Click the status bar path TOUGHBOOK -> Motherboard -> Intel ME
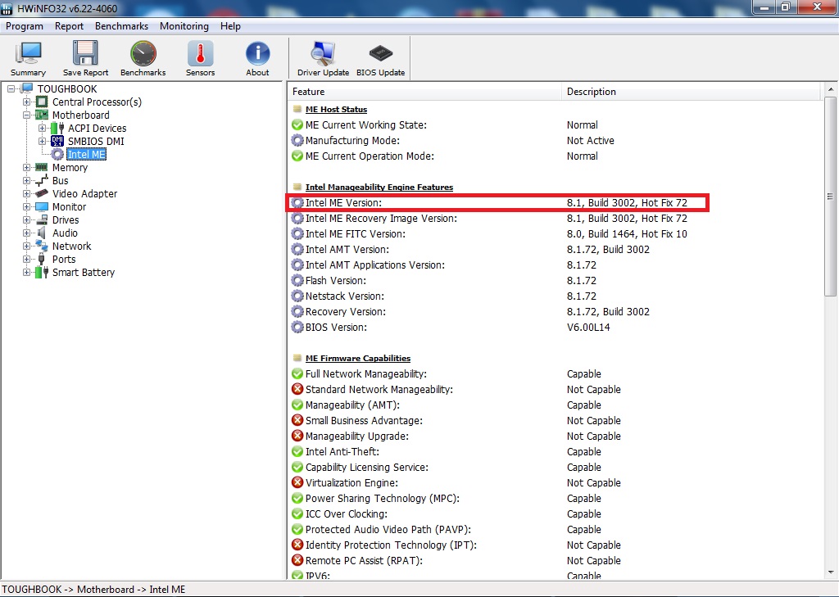 pos(93,589)
